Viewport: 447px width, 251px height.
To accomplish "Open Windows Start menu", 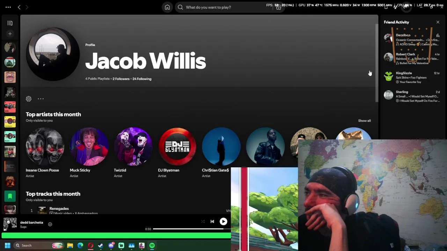I will pos(7,245).
